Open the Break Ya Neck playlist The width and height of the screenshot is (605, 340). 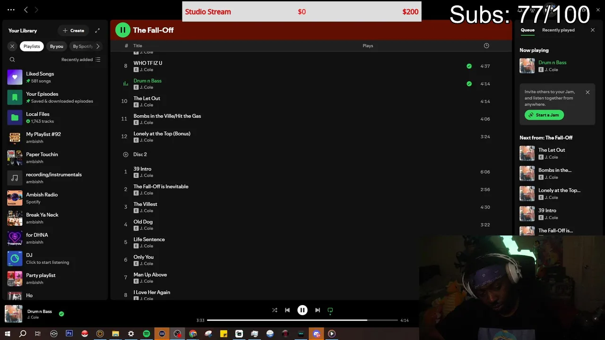pyautogui.click(x=54, y=218)
